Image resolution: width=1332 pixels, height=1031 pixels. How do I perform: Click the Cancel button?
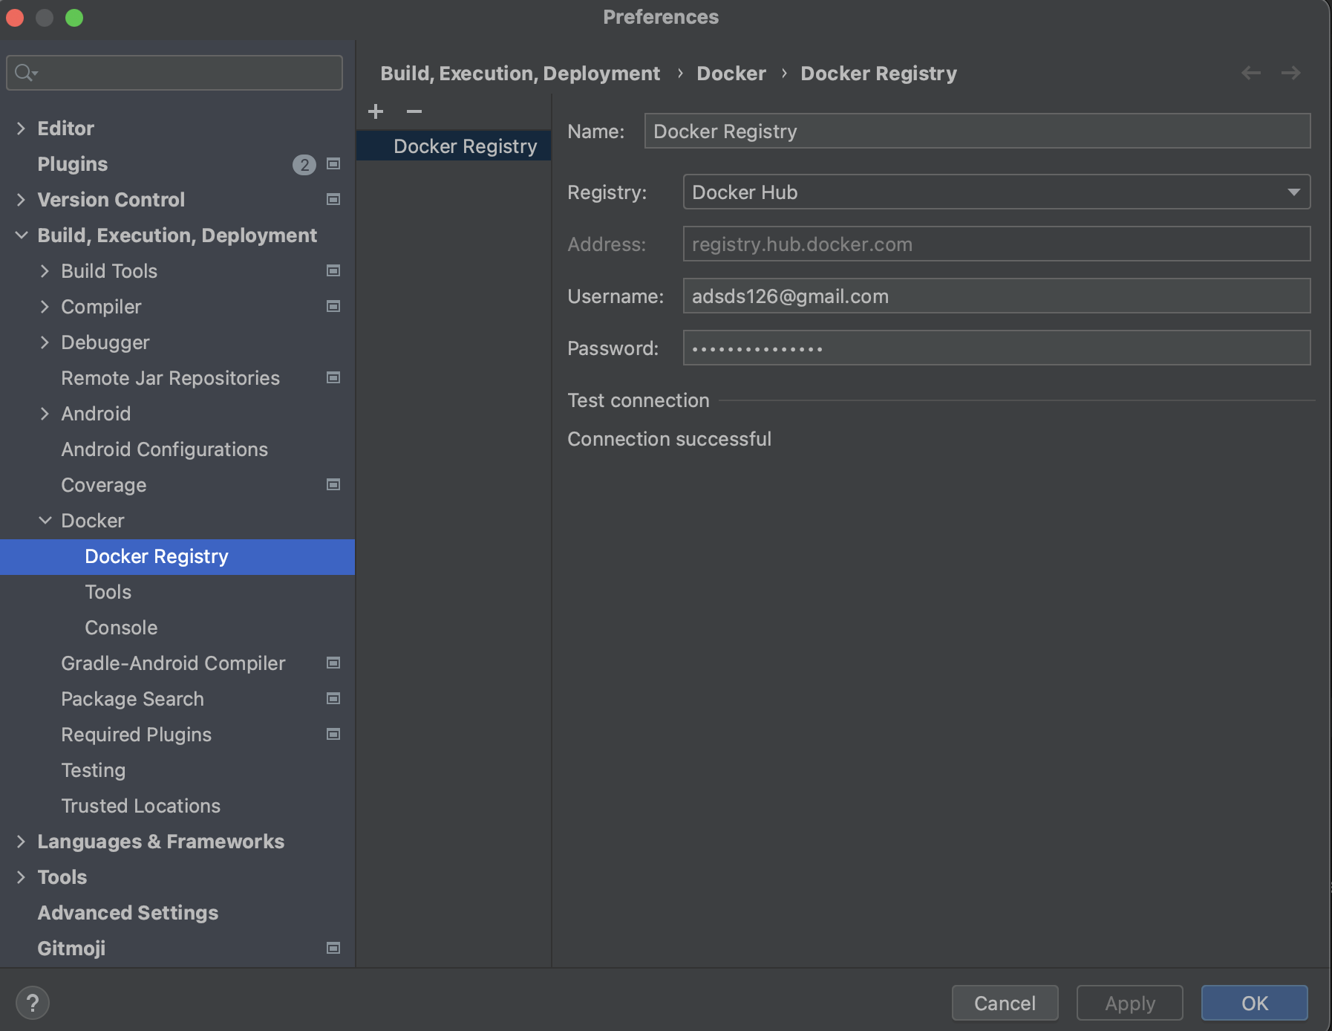1005,1004
